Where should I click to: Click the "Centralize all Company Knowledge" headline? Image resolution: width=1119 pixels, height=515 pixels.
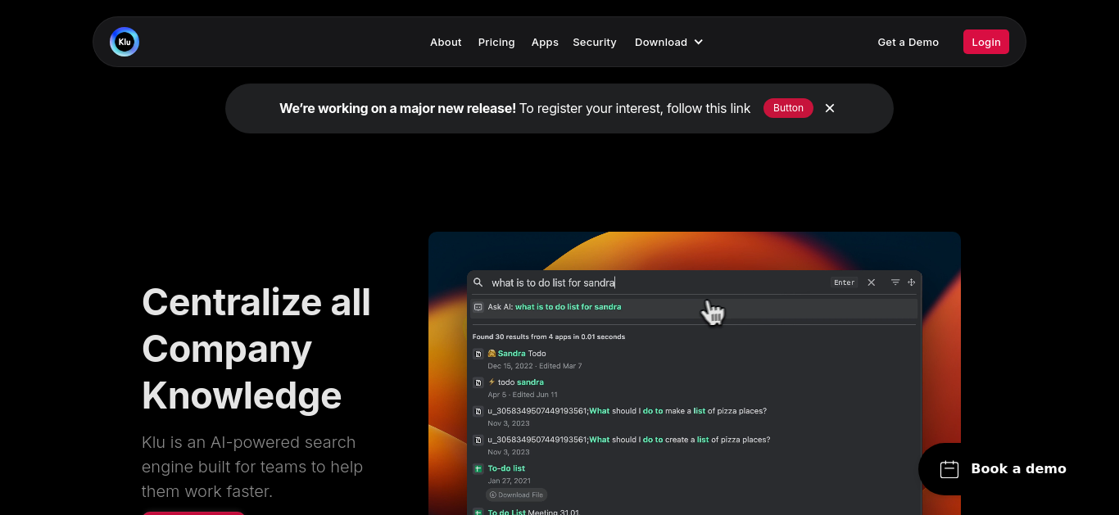[x=256, y=349]
